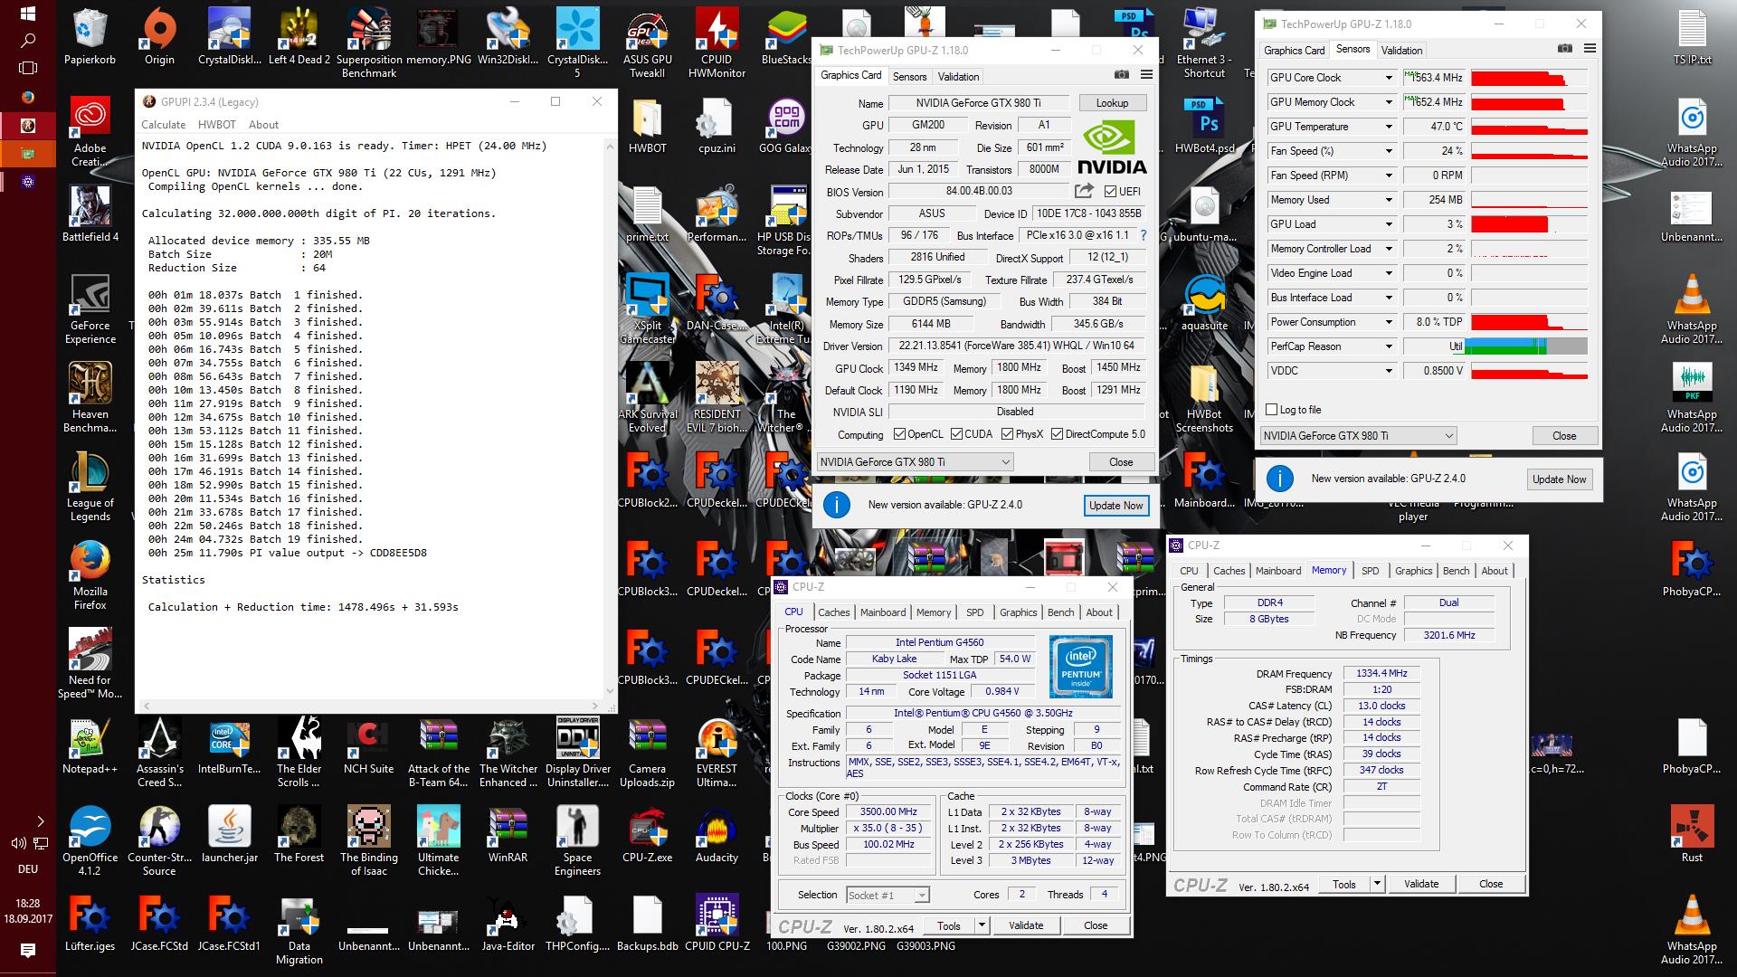Launch Audacity desktop icon
This screenshot has height=977, width=1737.
coord(717,834)
